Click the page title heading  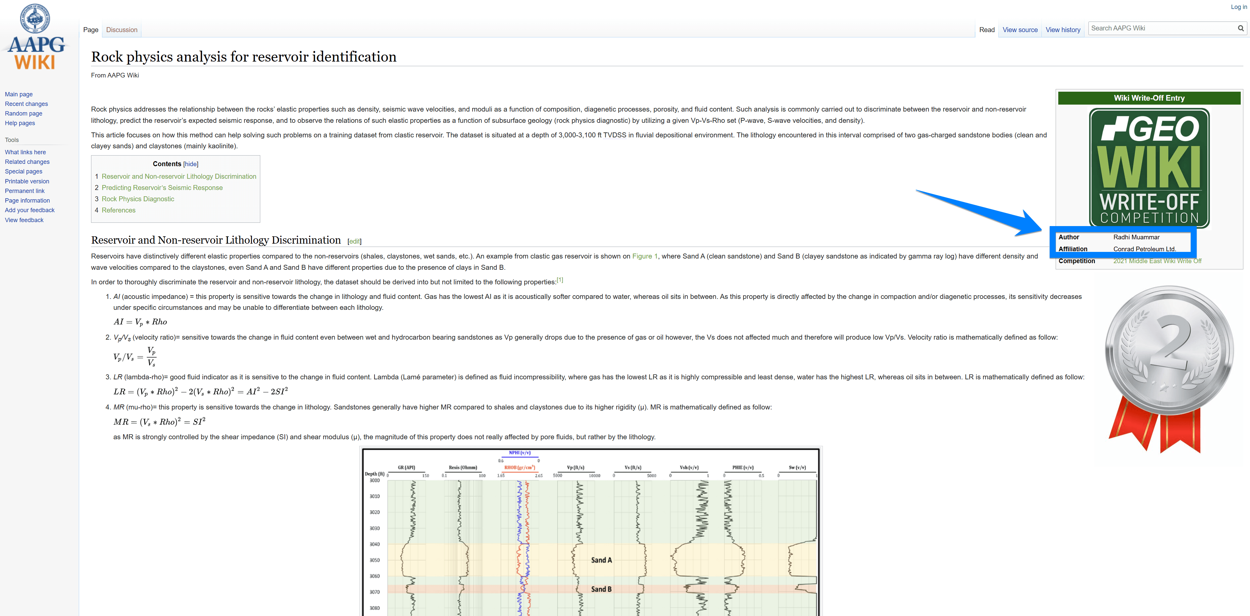tap(244, 57)
